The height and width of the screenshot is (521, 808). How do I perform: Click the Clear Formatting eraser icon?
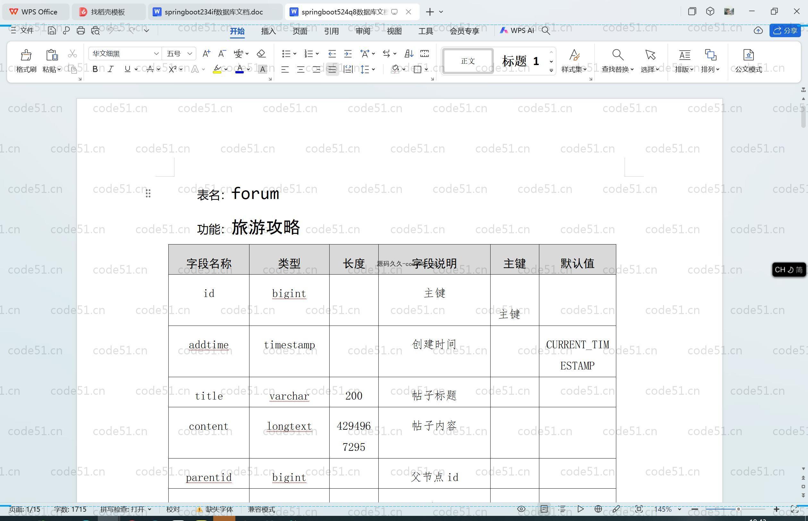(261, 54)
